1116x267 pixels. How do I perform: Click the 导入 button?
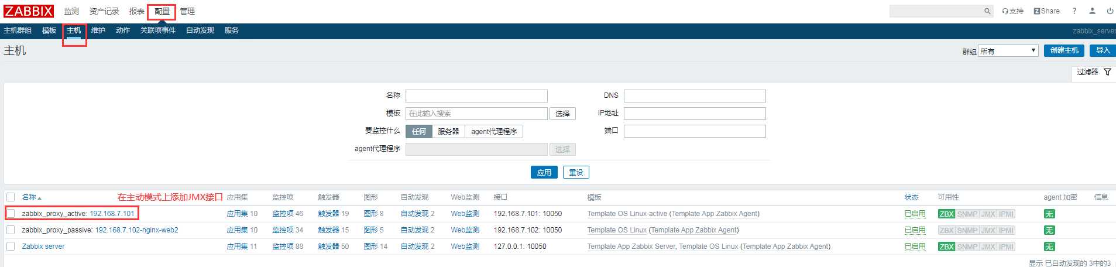pos(1103,50)
